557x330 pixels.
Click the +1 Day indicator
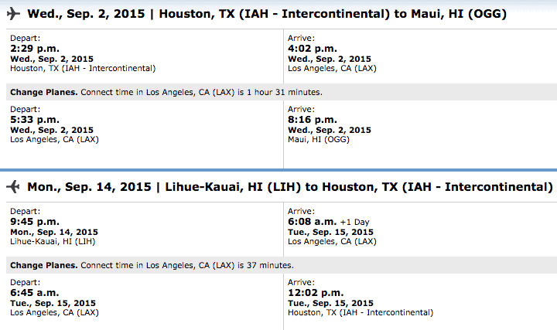(x=354, y=222)
